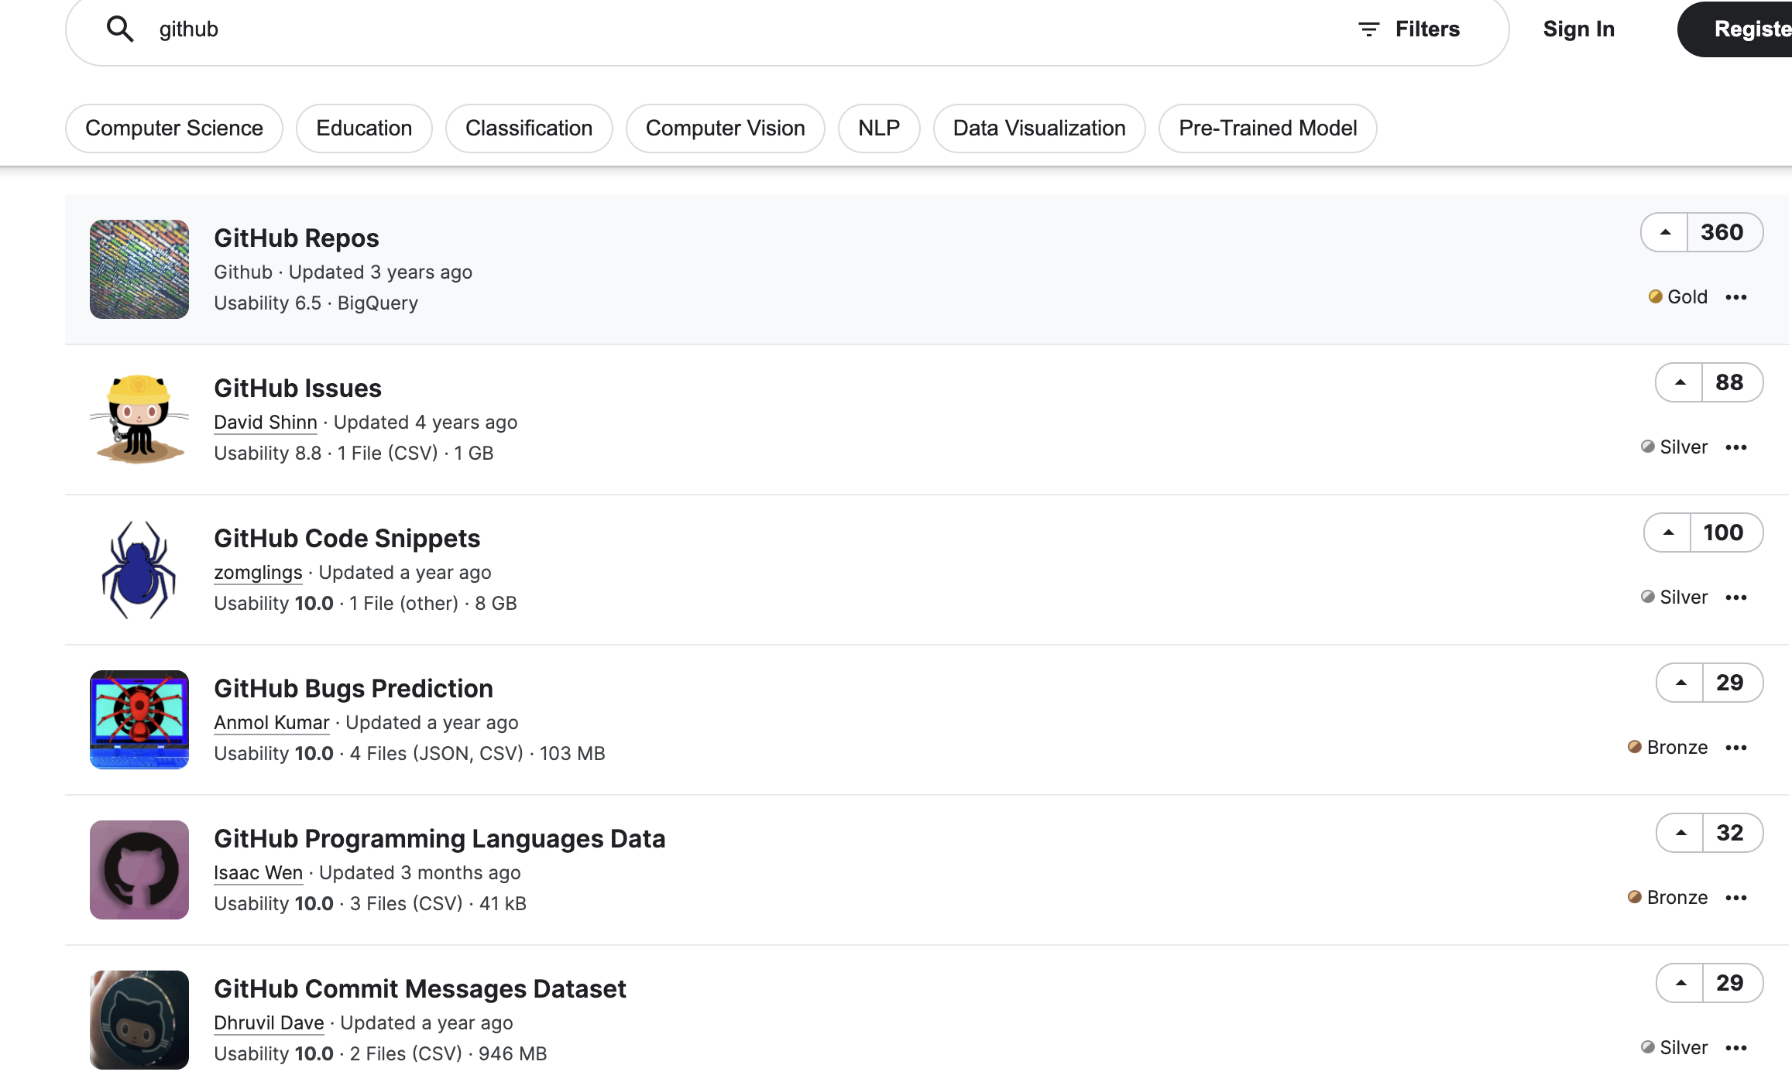Upvote GitHub Code Snippets dataset
Viewport: 1792px width, 1082px height.
[x=1668, y=532]
